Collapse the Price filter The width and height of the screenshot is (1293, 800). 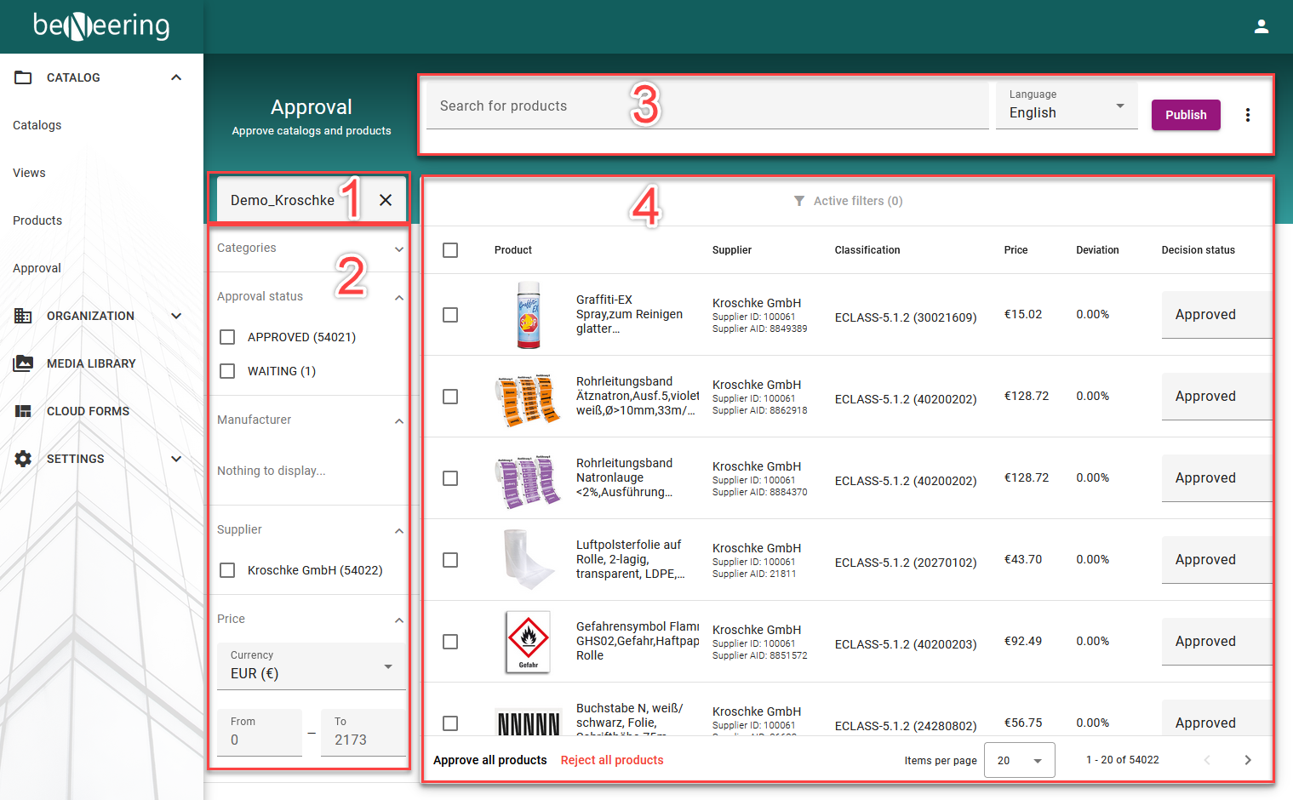pos(399,620)
